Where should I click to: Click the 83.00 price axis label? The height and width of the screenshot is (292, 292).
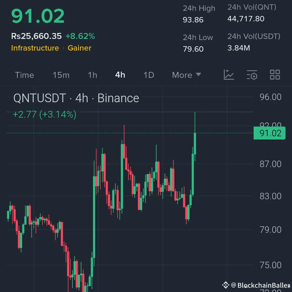270,196
